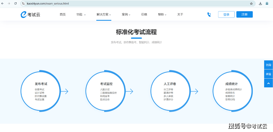This screenshot has width=273, height=132.
Task: Bookmark this page with star icon
Action: pyautogui.click(x=251, y=3)
